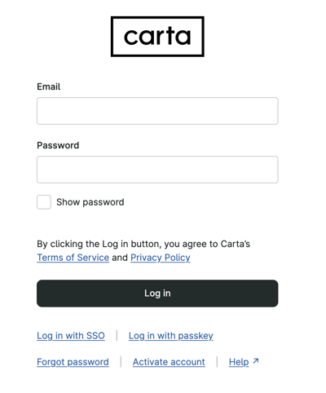Choose Log in with SSO

[71, 336]
